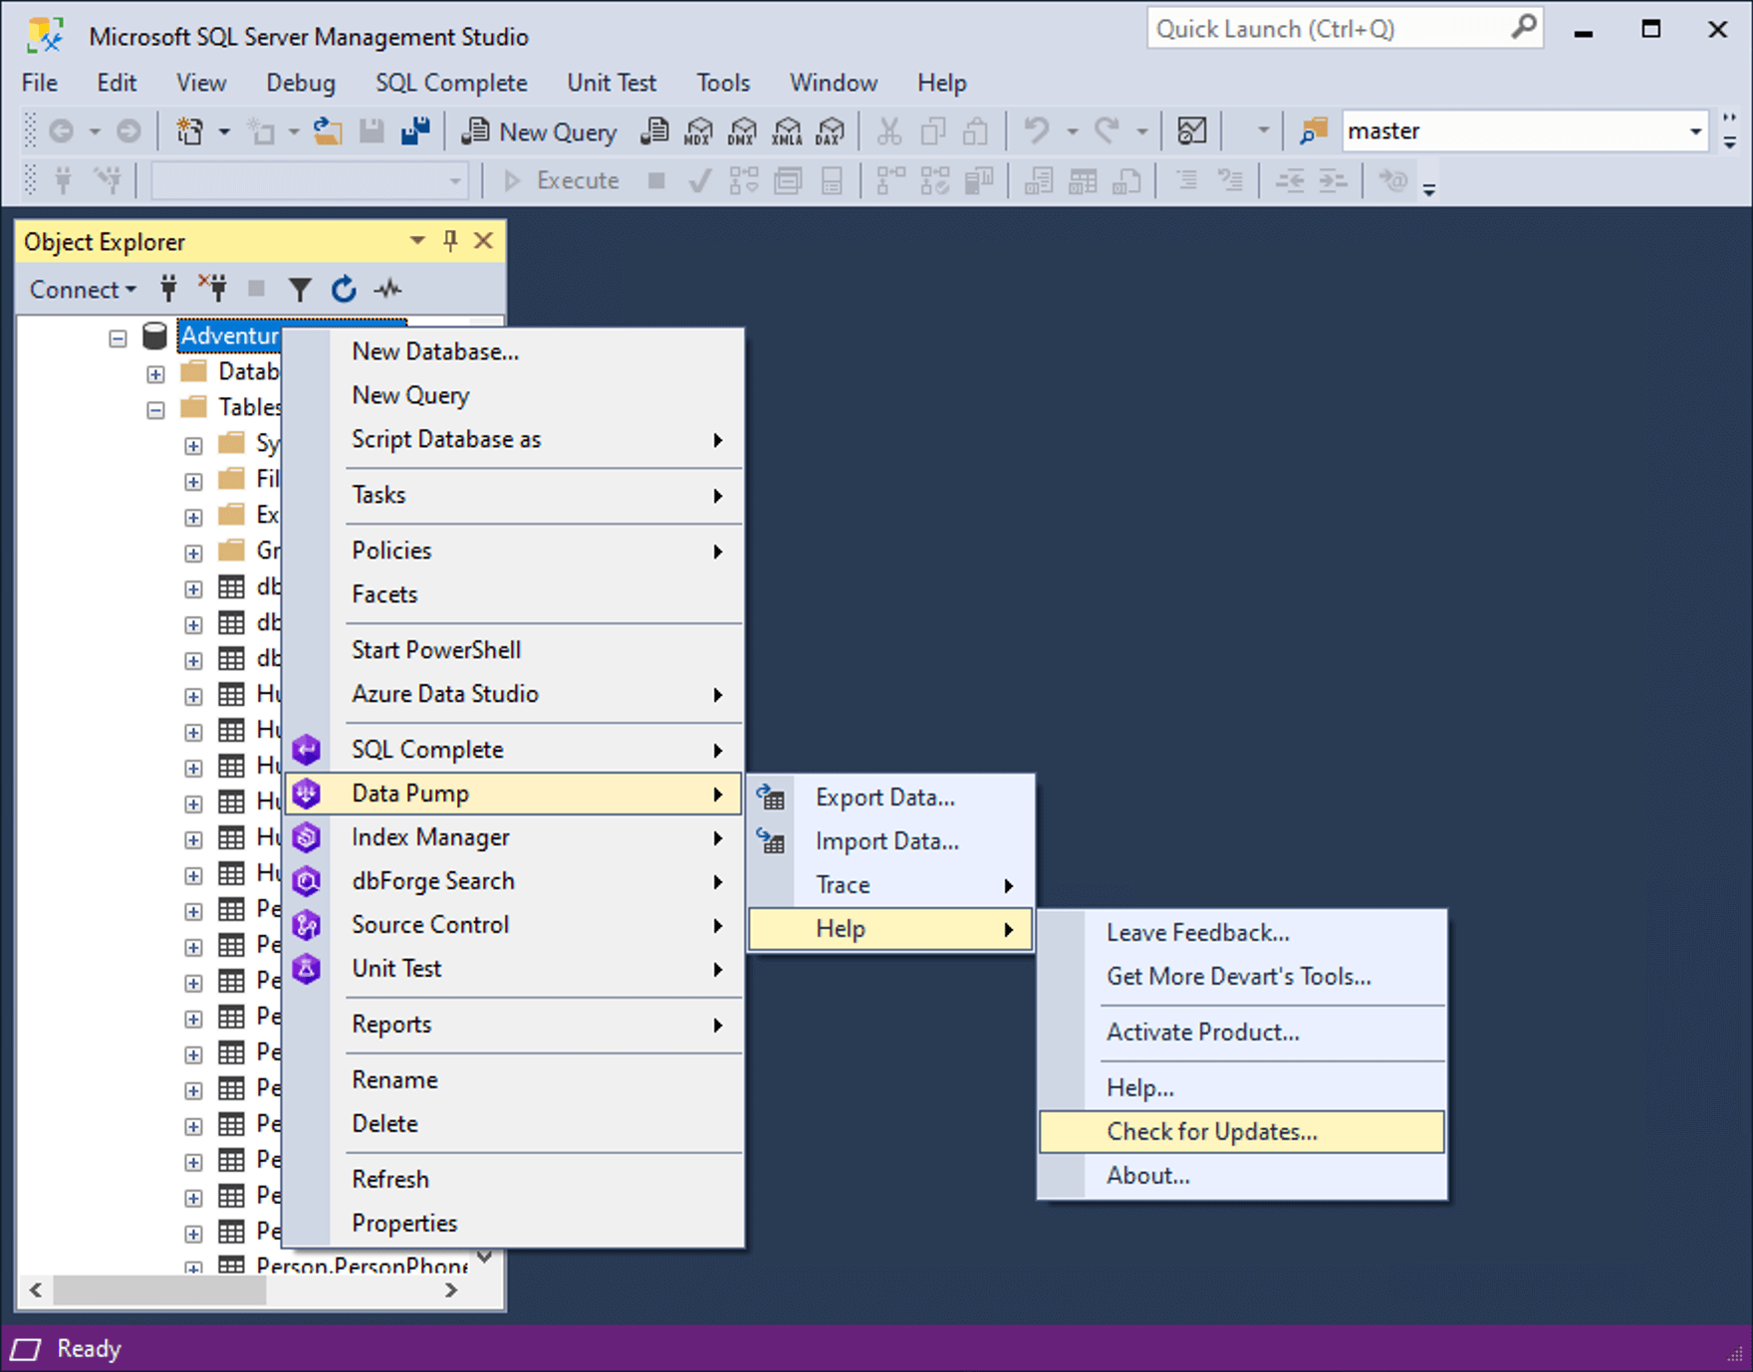Open the File menu
The image size is (1753, 1372).
click(x=40, y=83)
